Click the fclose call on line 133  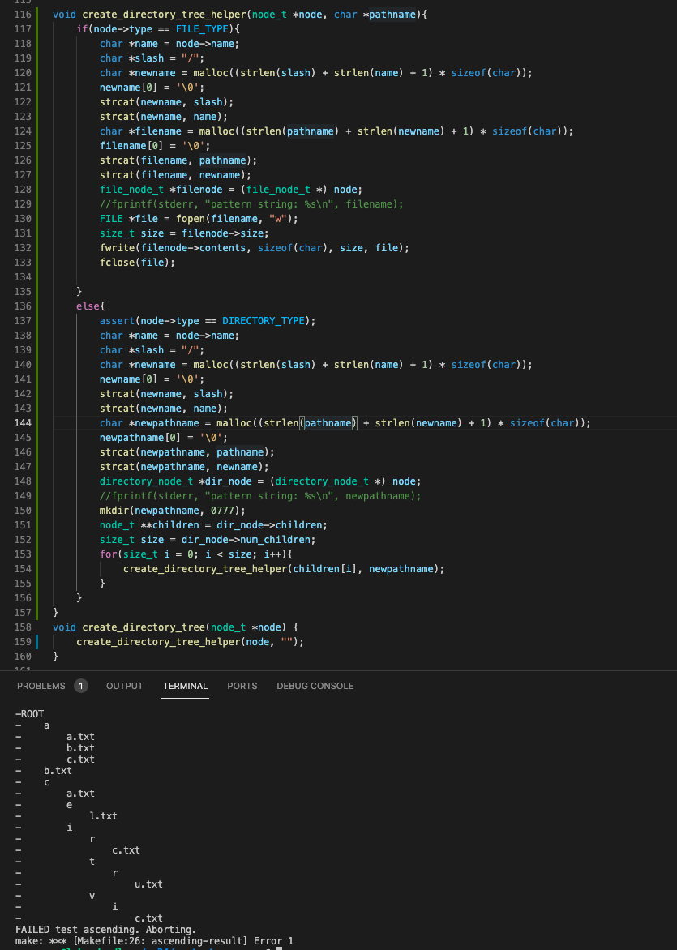118,263
